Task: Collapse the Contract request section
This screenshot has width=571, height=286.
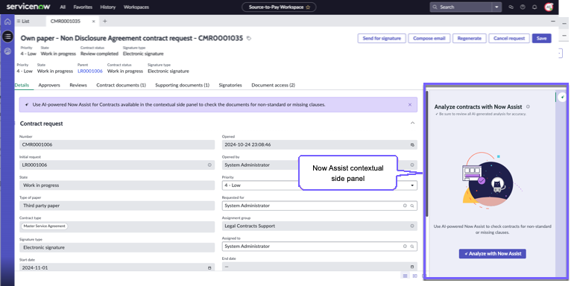Action: [x=412, y=123]
